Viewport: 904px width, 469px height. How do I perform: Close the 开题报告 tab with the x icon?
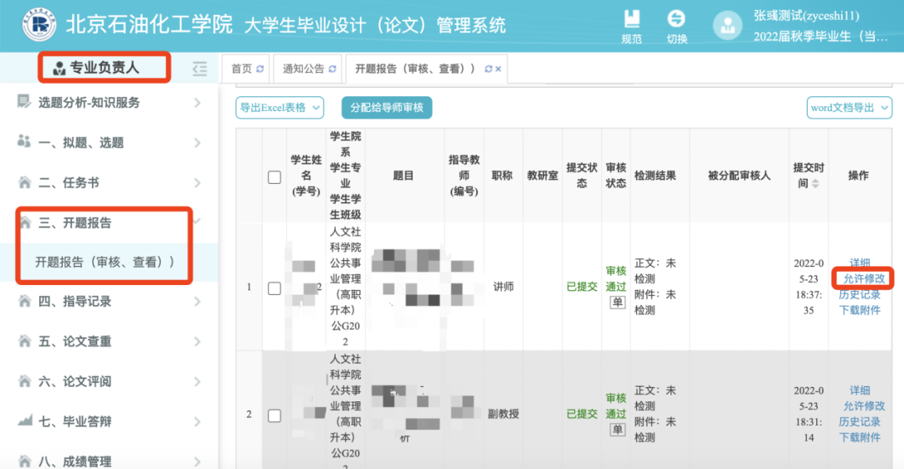click(498, 69)
